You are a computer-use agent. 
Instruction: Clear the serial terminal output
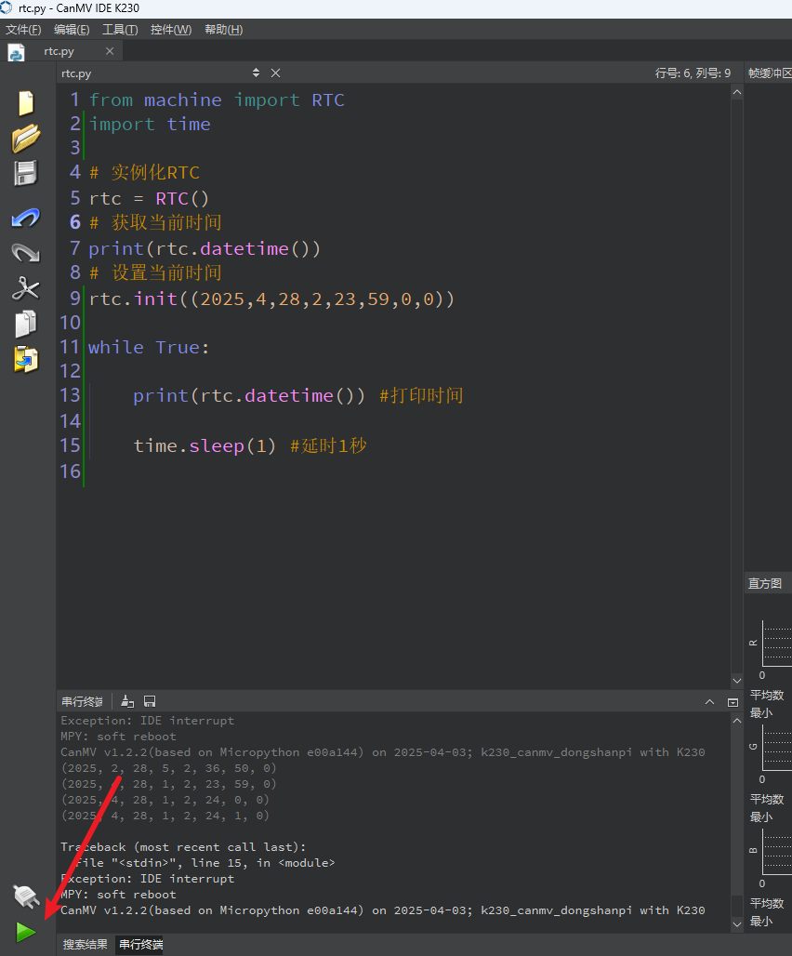pyautogui.click(x=127, y=701)
